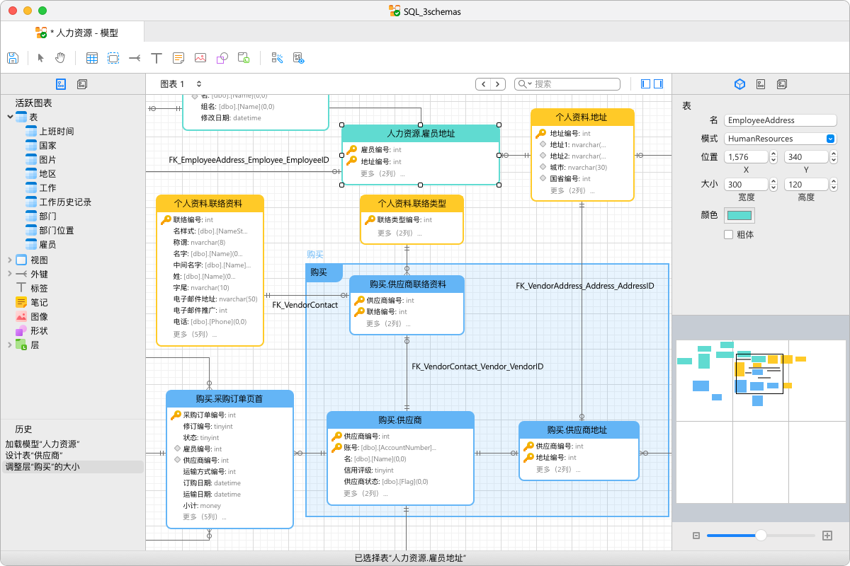
Task: Open model properties icon in right panel
Action: tap(782, 84)
